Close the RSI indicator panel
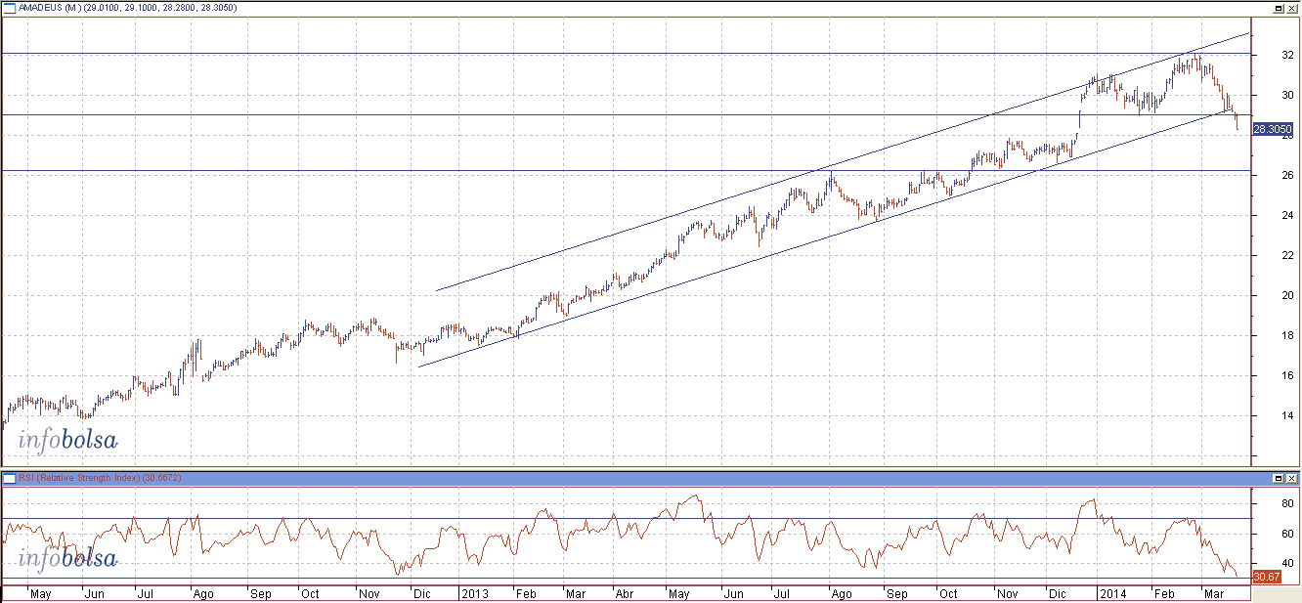 [1291, 478]
